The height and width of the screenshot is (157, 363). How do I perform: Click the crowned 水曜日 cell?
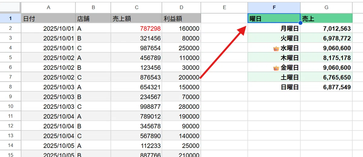point(274,48)
